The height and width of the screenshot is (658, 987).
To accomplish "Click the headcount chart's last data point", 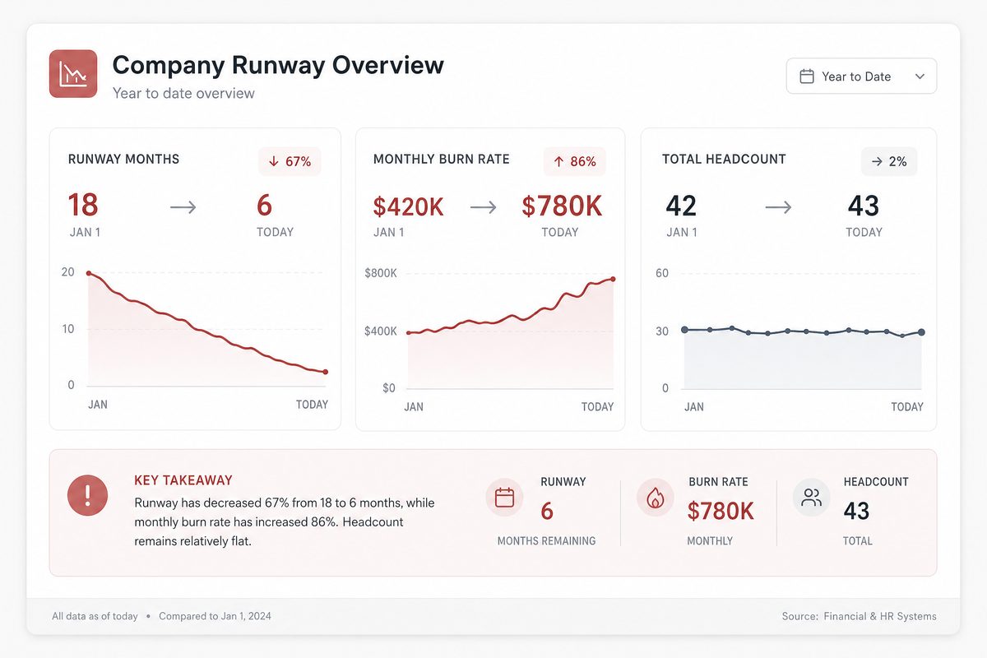I will pos(922,332).
